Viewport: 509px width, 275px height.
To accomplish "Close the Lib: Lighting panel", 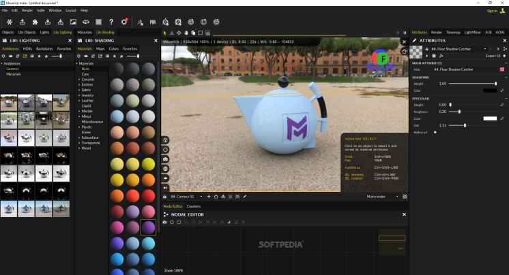I will point(69,40).
